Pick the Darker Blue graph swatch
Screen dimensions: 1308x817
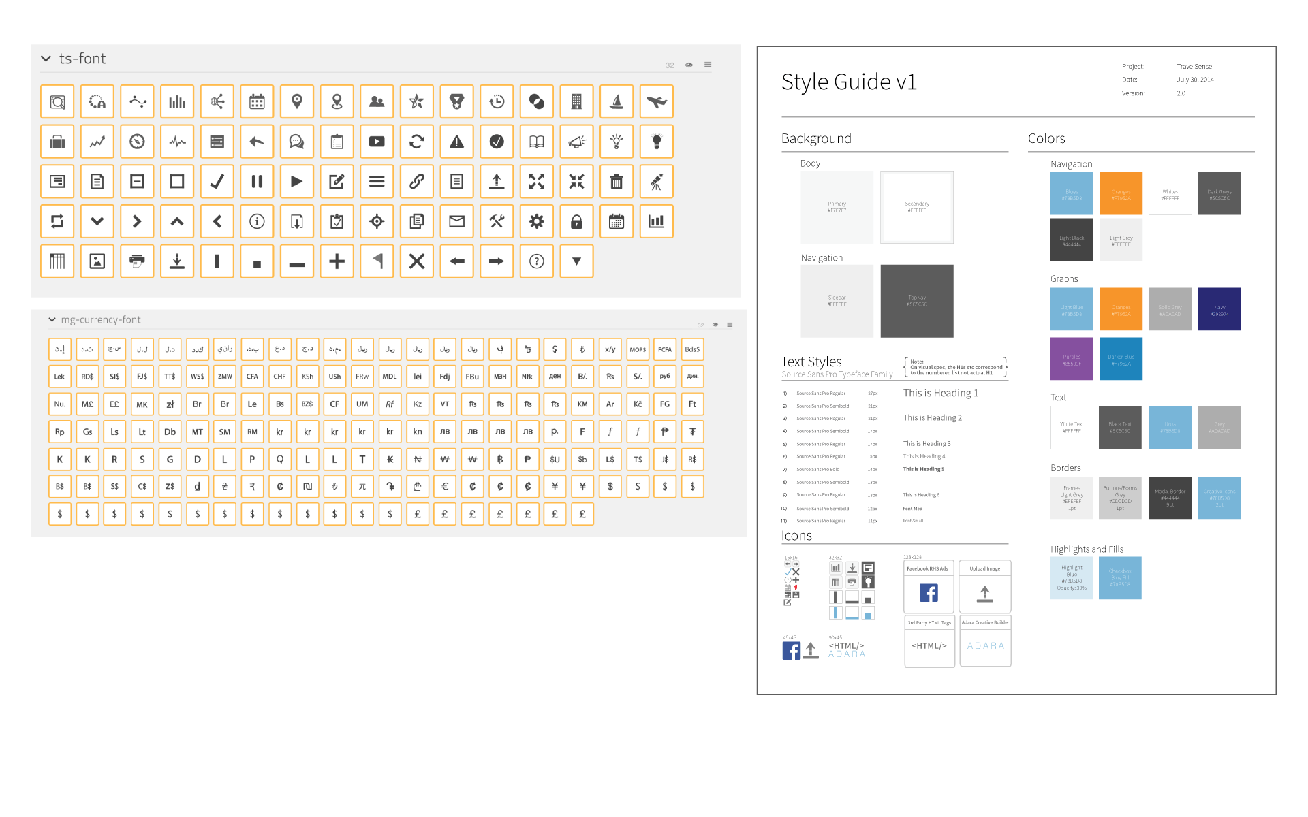tap(1121, 359)
